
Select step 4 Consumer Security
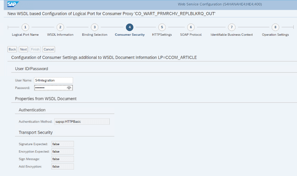(129, 27)
